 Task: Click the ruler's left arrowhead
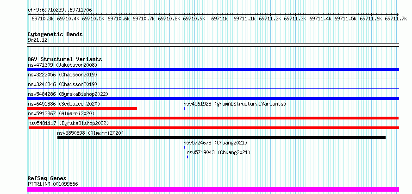[29, 14]
